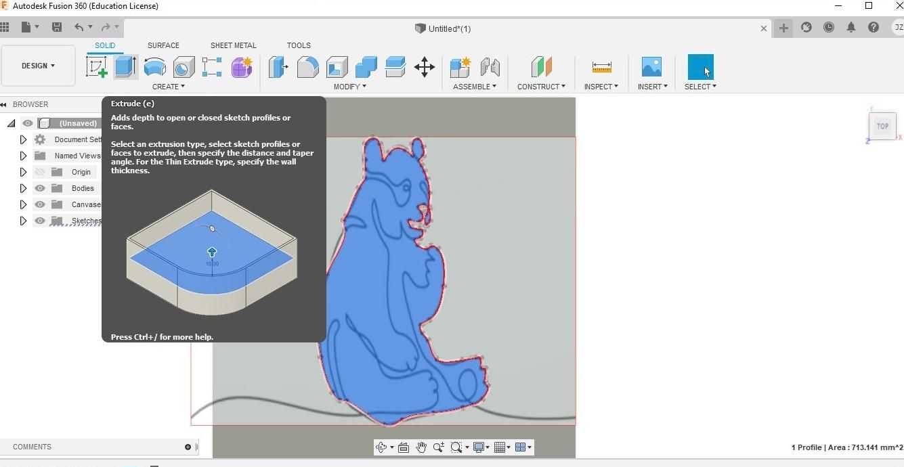The image size is (904, 467).
Task: Undo the last action
Action: point(79,28)
